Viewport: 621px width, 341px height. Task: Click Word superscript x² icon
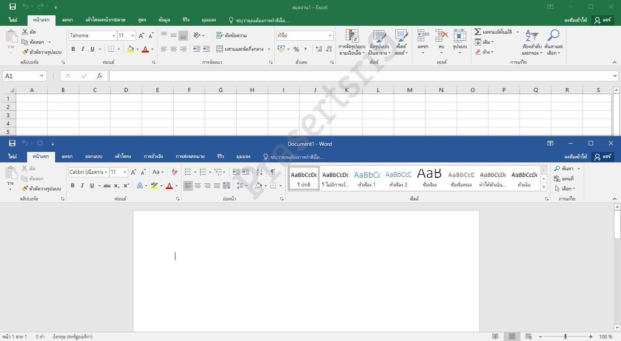pos(126,186)
